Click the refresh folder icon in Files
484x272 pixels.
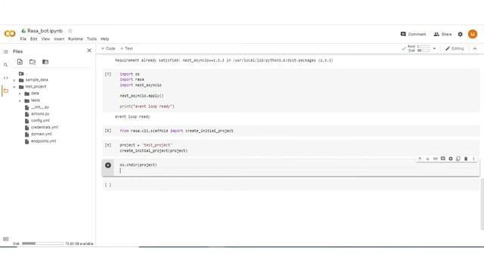click(33, 62)
